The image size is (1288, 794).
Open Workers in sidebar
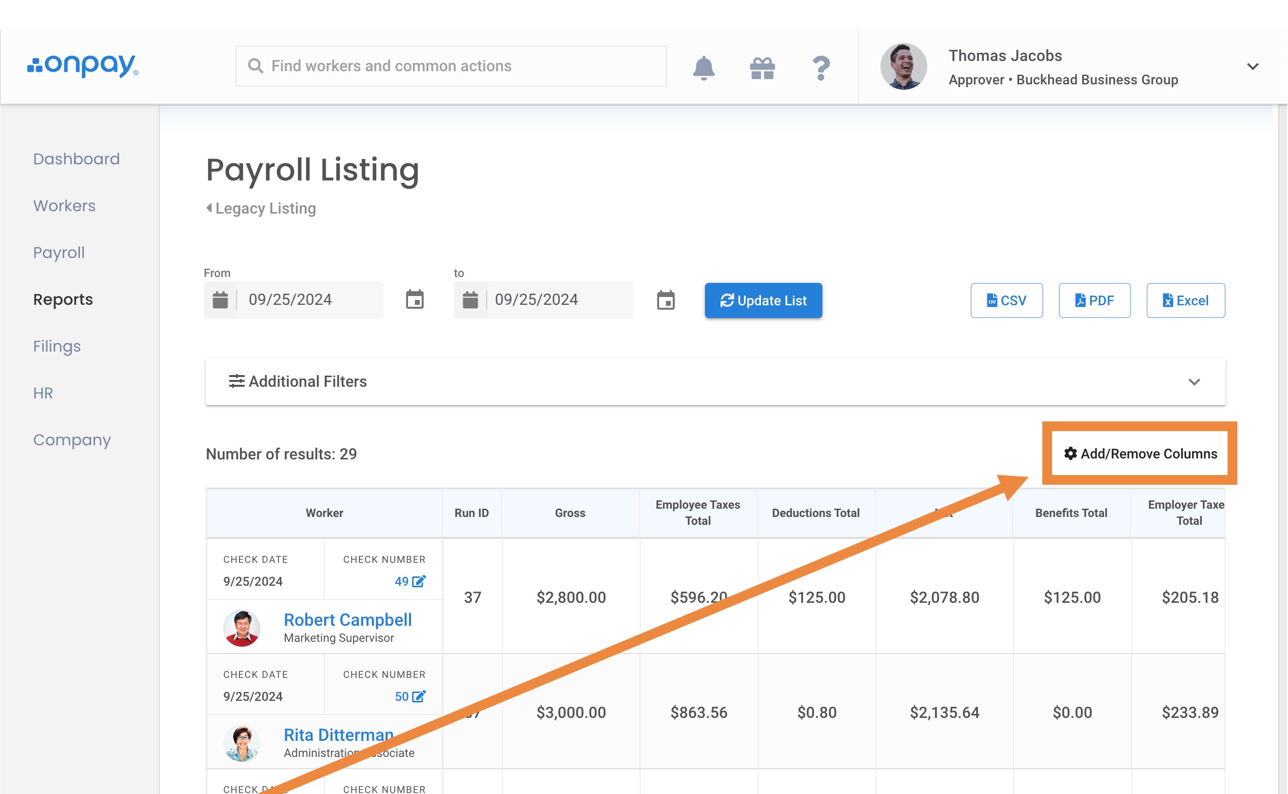point(64,205)
